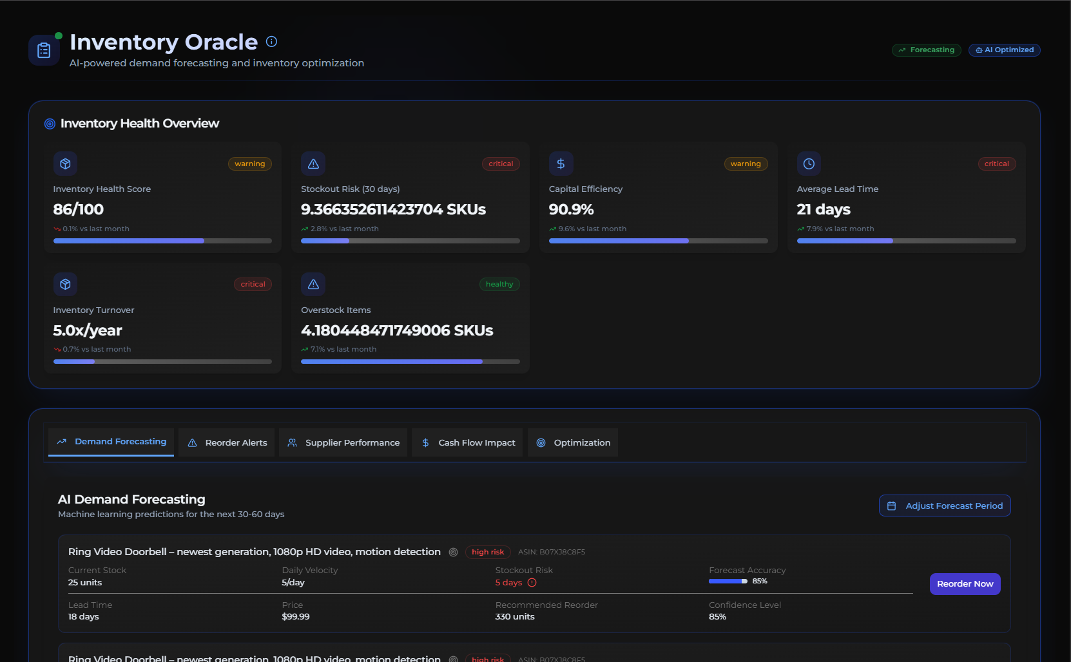The width and height of the screenshot is (1071, 662).
Task: Switch to the Cash Flow Impact tab
Action: click(468, 442)
